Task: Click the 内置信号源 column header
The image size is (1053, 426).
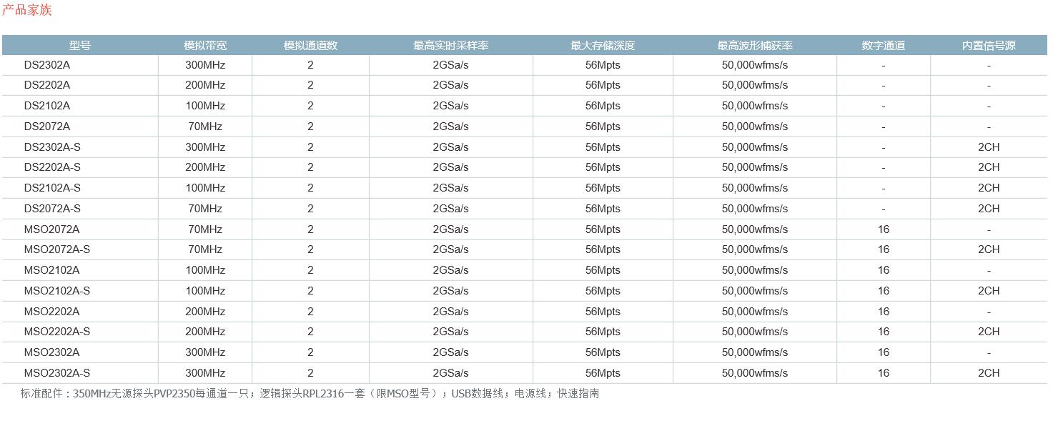Action: pyautogui.click(x=989, y=46)
